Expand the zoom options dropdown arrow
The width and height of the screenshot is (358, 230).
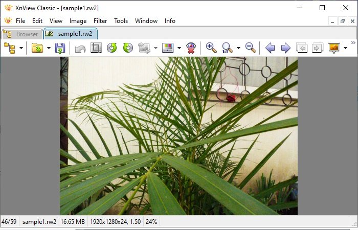pyautogui.click(x=238, y=48)
